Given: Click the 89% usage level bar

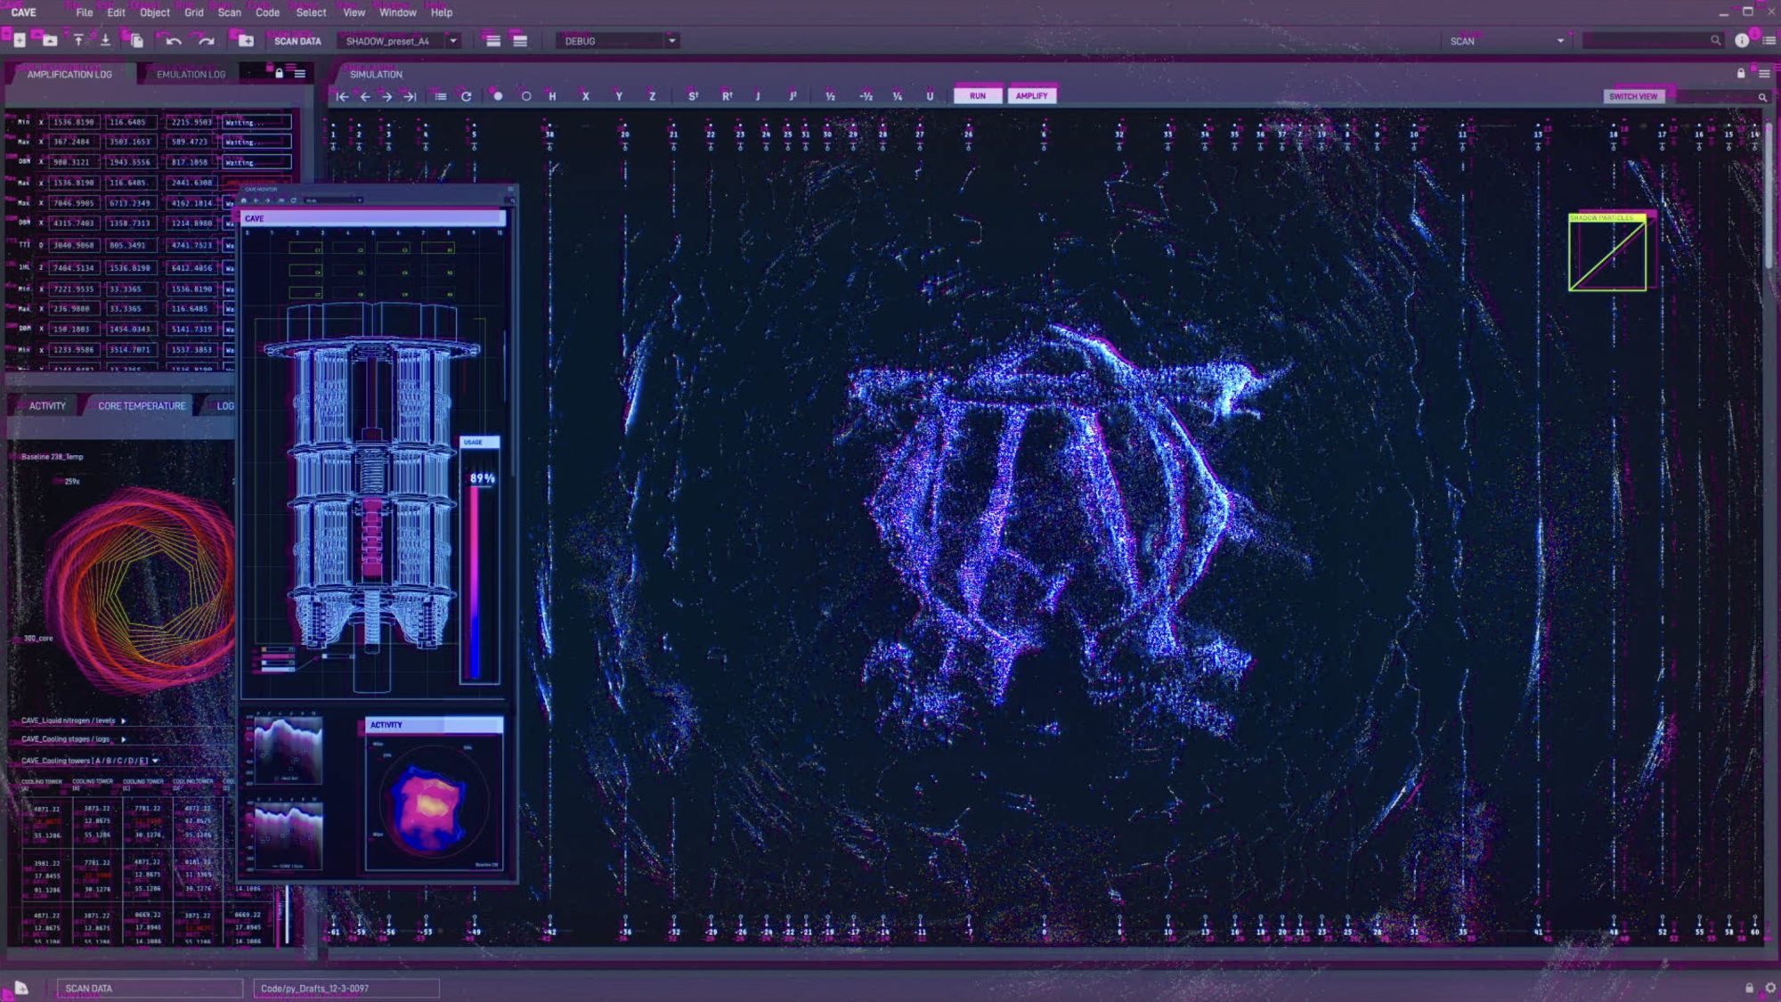Looking at the screenshot, I should coord(475,583).
